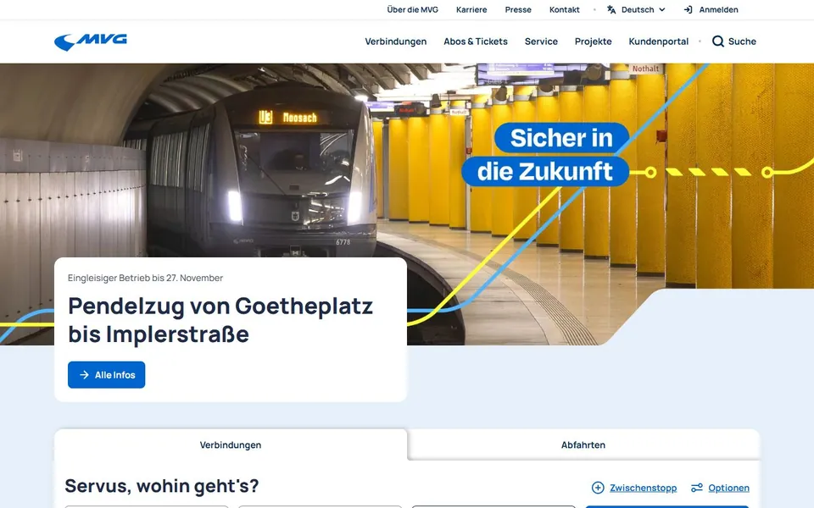Image resolution: width=814 pixels, height=508 pixels.
Task: Open the Kundenportal menu item
Action: coord(658,41)
